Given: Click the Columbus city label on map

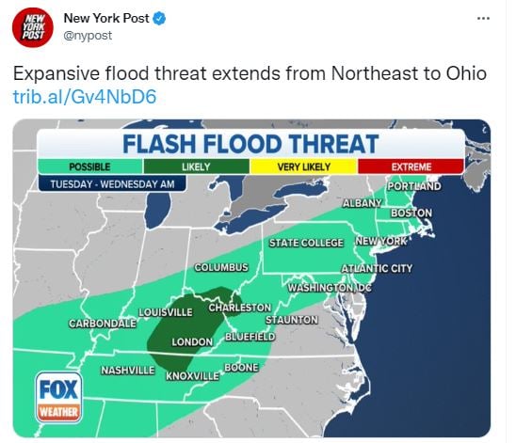Looking at the screenshot, I should [221, 267].
